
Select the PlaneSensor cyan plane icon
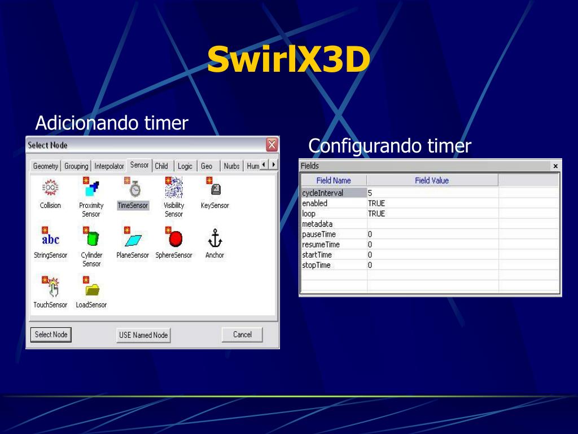pos(133,237)
